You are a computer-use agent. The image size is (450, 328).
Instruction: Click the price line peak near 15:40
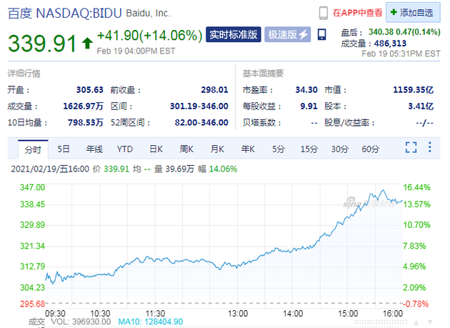point(383,190)
